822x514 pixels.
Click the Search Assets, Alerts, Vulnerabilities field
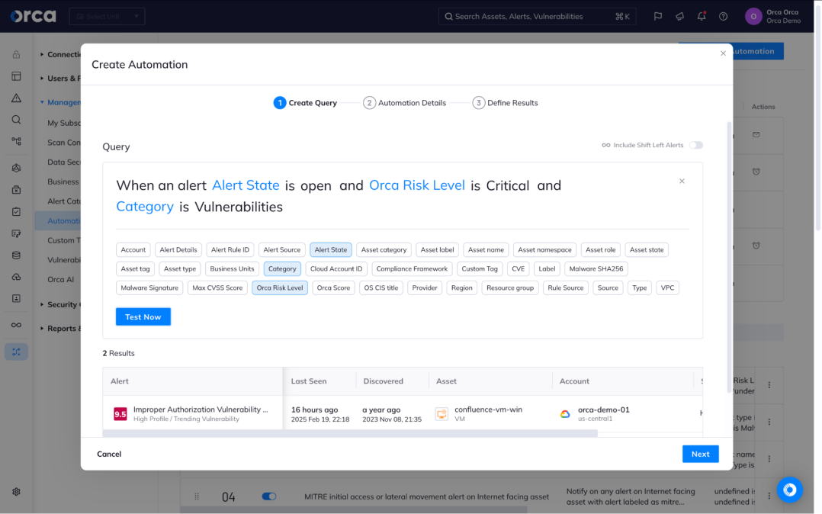coord(538,16)
